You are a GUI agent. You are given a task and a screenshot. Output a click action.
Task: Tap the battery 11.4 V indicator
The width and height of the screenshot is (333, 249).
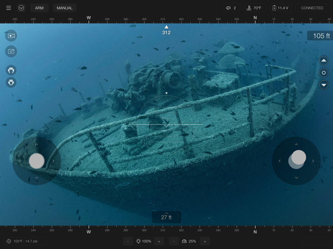click(280, 8)
